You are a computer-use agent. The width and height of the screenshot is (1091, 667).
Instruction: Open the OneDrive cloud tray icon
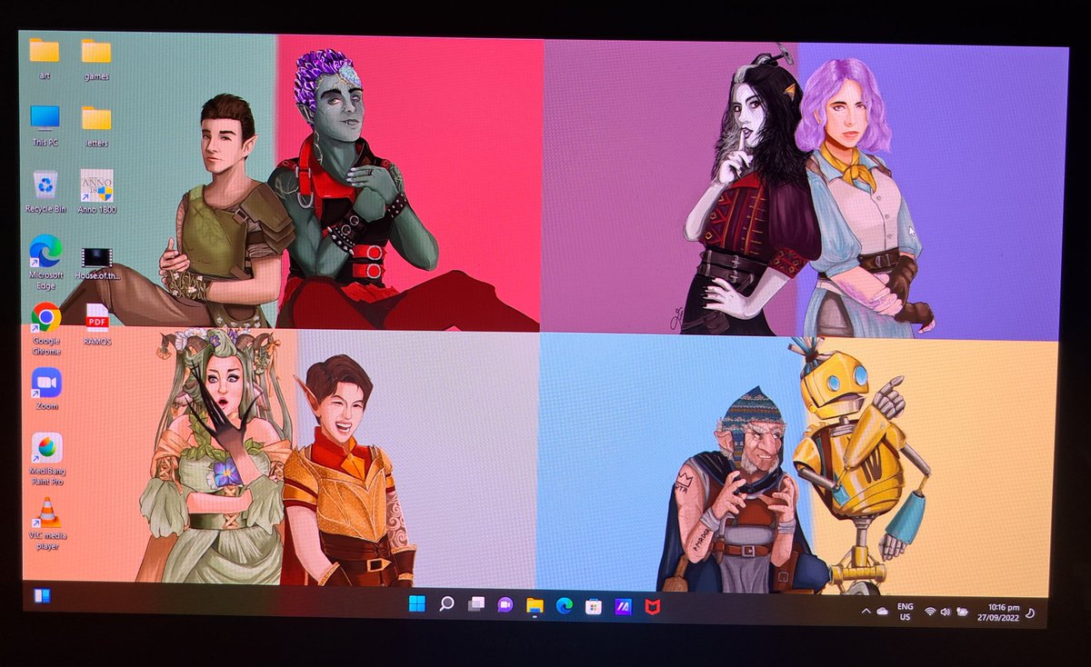click(882, 612)
